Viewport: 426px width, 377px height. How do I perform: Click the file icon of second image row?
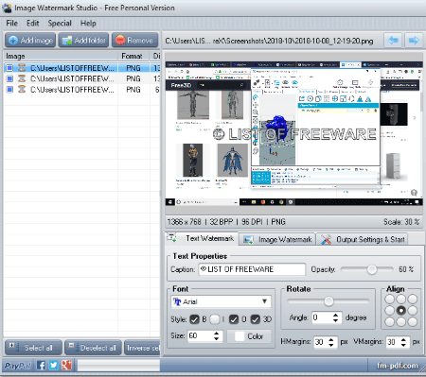coord(22,78)
